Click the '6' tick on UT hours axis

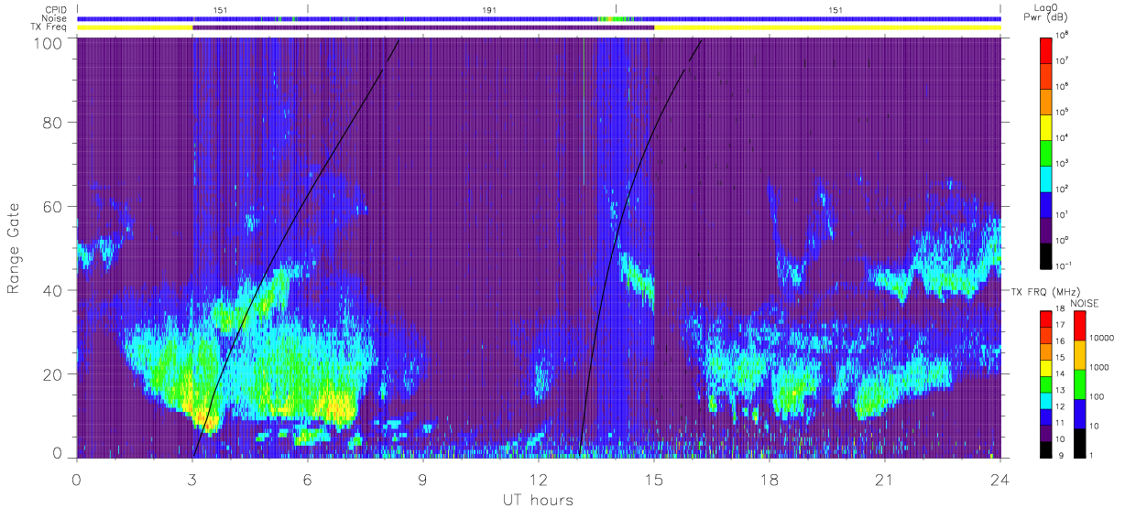tap(308, 480)
